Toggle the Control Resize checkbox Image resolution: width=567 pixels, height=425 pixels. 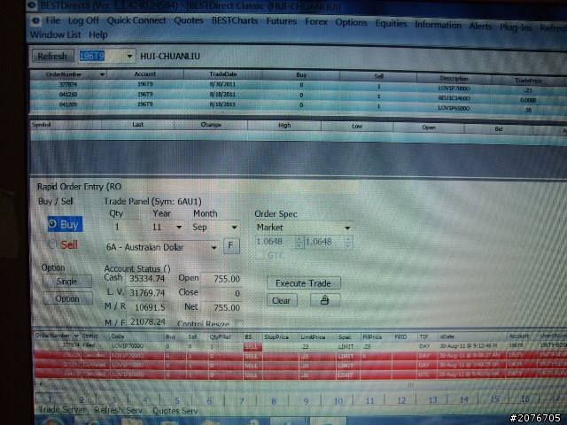238,322
